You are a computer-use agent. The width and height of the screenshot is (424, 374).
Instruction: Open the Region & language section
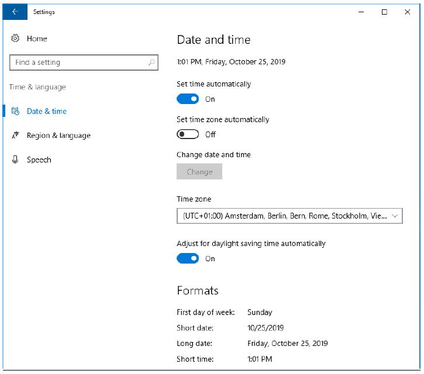[x=58, y=136]
